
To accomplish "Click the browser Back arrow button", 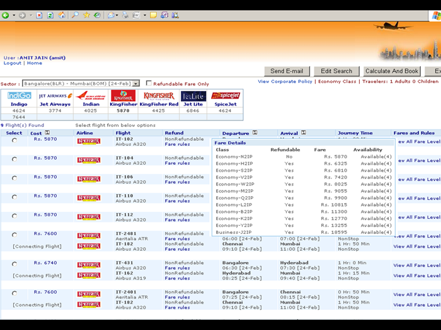I will [x=5, y=15].
